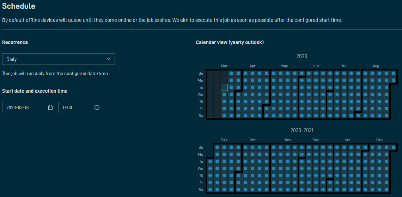
Task: Click the Mar month label
Action: pos(224,66)
